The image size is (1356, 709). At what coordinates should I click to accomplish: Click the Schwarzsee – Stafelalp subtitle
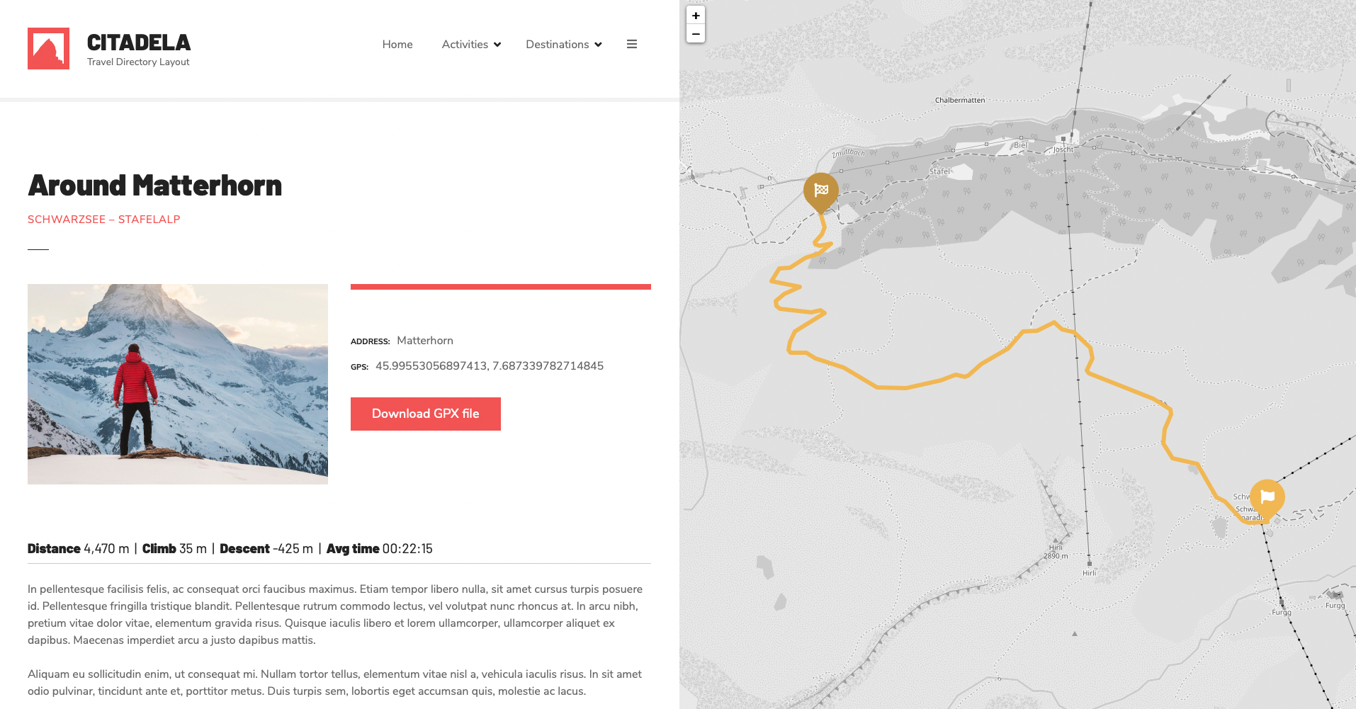(103, 220)
